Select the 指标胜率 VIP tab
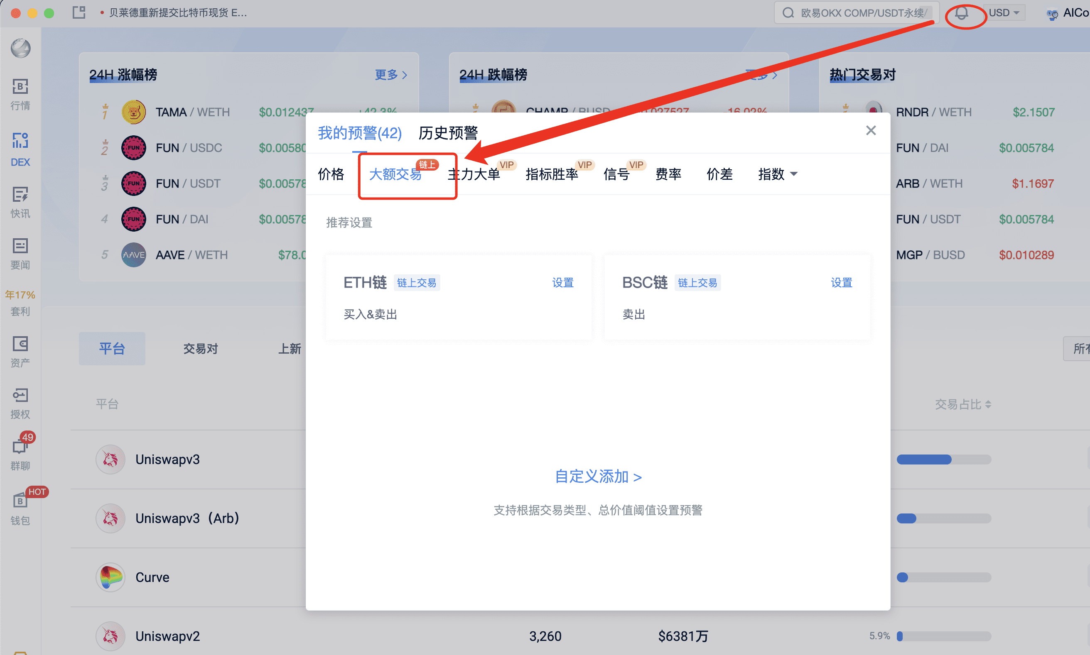This screenshot has width=1090, height=655. tap(552, 174)
